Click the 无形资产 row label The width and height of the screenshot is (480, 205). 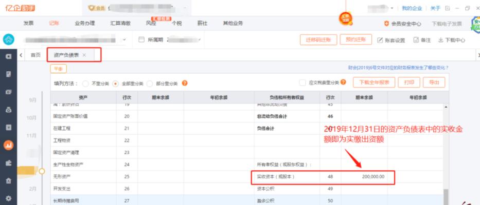coord(62,177)
